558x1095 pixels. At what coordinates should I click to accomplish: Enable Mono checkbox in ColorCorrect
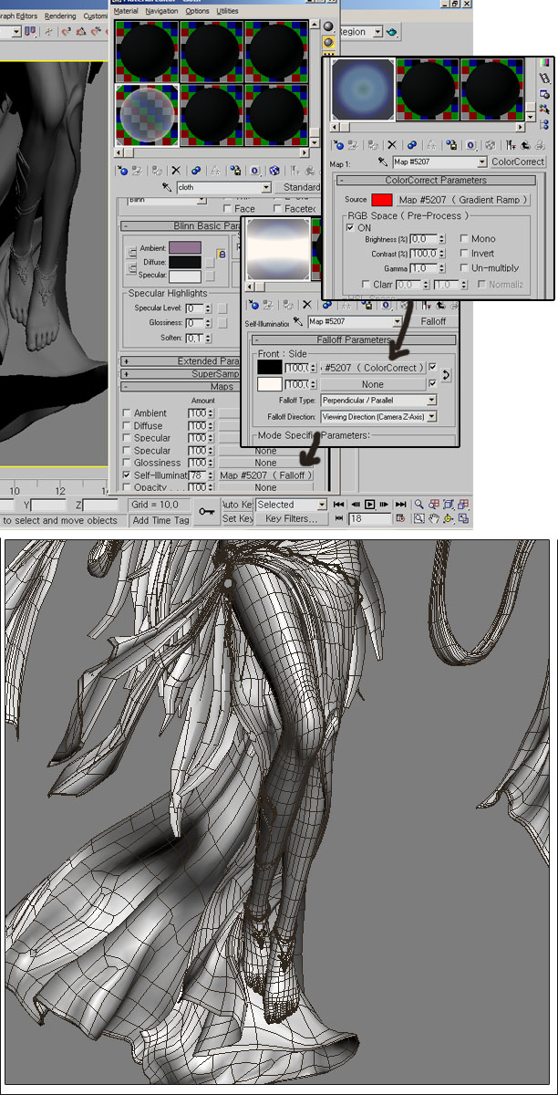click(466, 239)
